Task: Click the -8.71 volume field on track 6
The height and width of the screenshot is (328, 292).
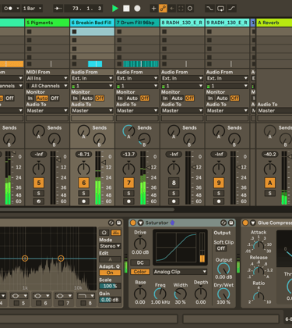Action: (83, 154)
